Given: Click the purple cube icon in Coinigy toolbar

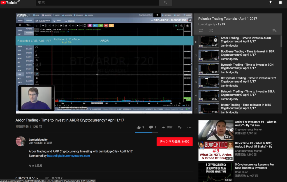Looking at the screenshot, I should click(x=90, y=26).
